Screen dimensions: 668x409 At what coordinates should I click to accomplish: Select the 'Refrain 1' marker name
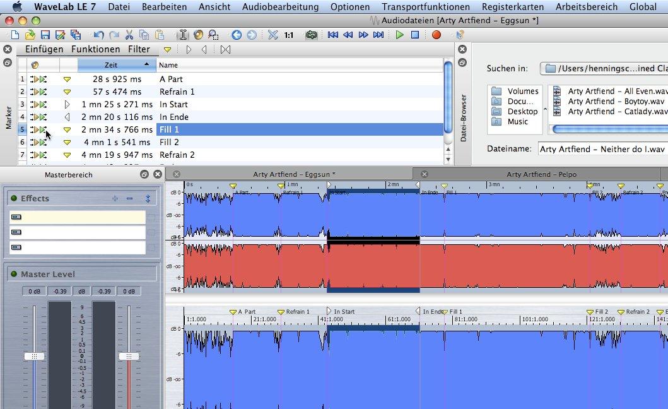pos(177,92)
